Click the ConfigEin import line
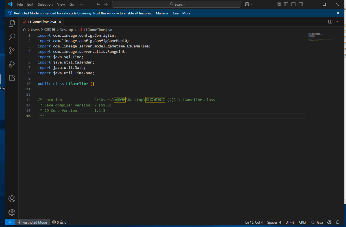 point(77,36)
